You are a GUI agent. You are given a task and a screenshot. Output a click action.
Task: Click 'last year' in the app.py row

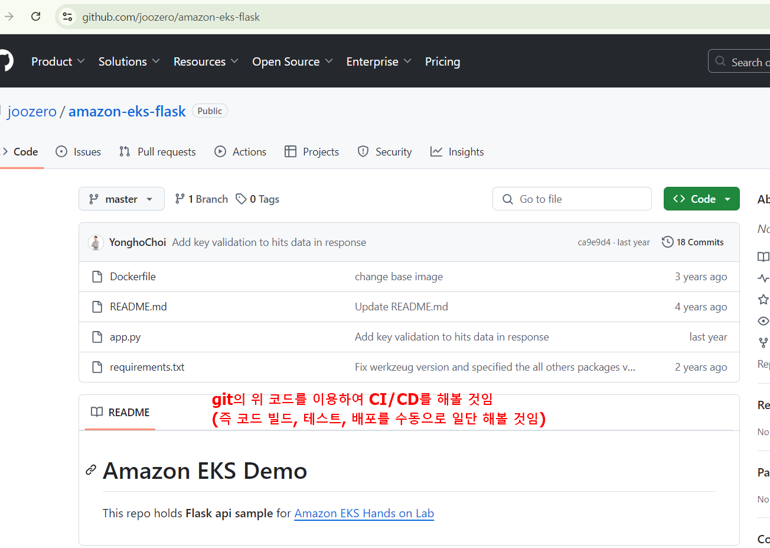[708, 337]
